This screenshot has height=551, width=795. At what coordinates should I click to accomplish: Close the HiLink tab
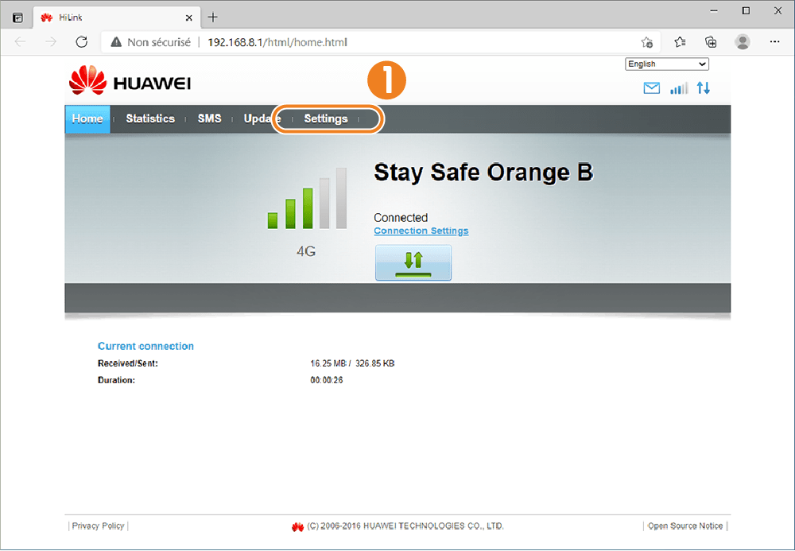[188, 17]
